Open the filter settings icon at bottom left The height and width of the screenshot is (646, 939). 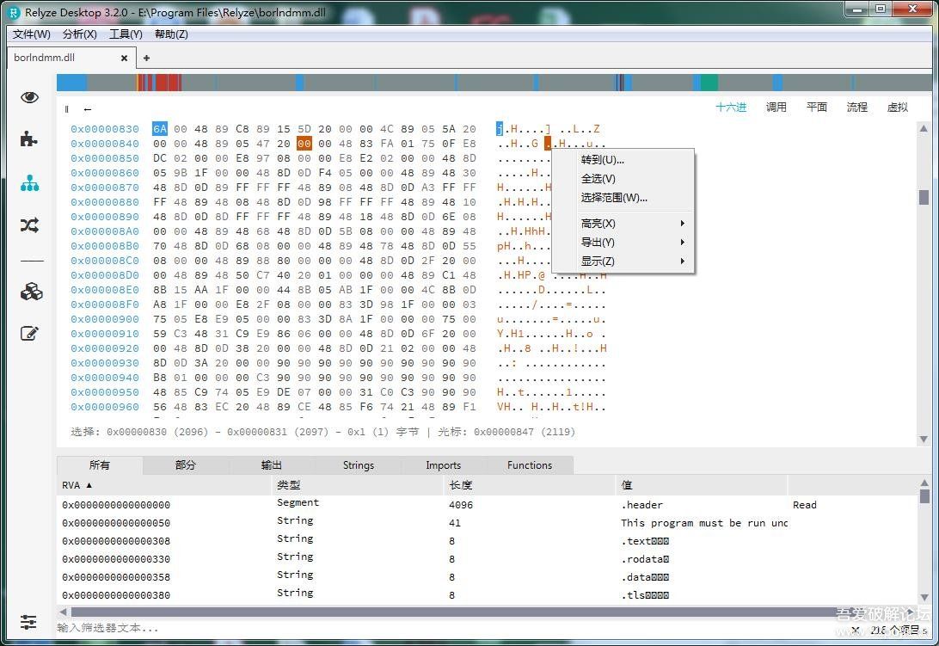click(x=28, y=622)
